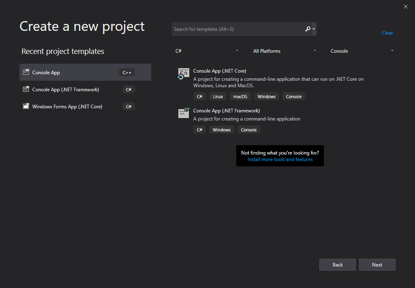The image size is (415, 288).
Task: Close the Create a new project dialog
Action: click(406, 6)
